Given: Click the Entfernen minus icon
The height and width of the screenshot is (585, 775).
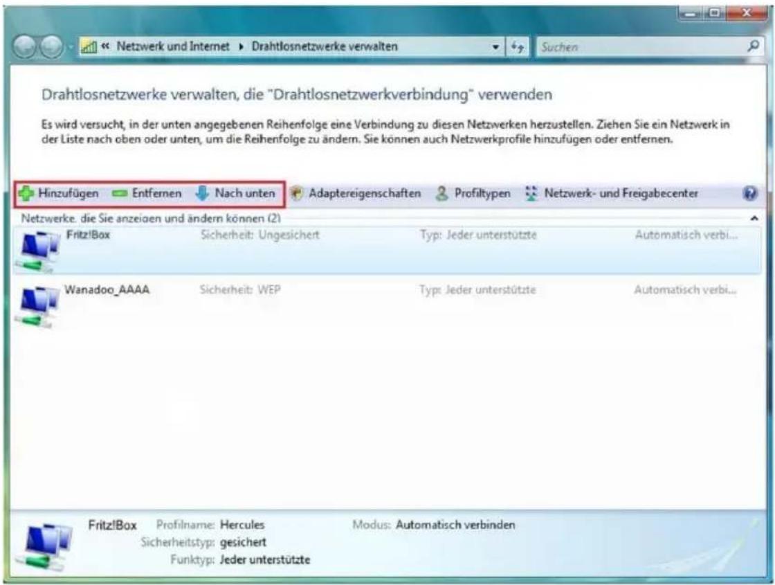Looking at the screenshot, I should [x=120, y=193].
